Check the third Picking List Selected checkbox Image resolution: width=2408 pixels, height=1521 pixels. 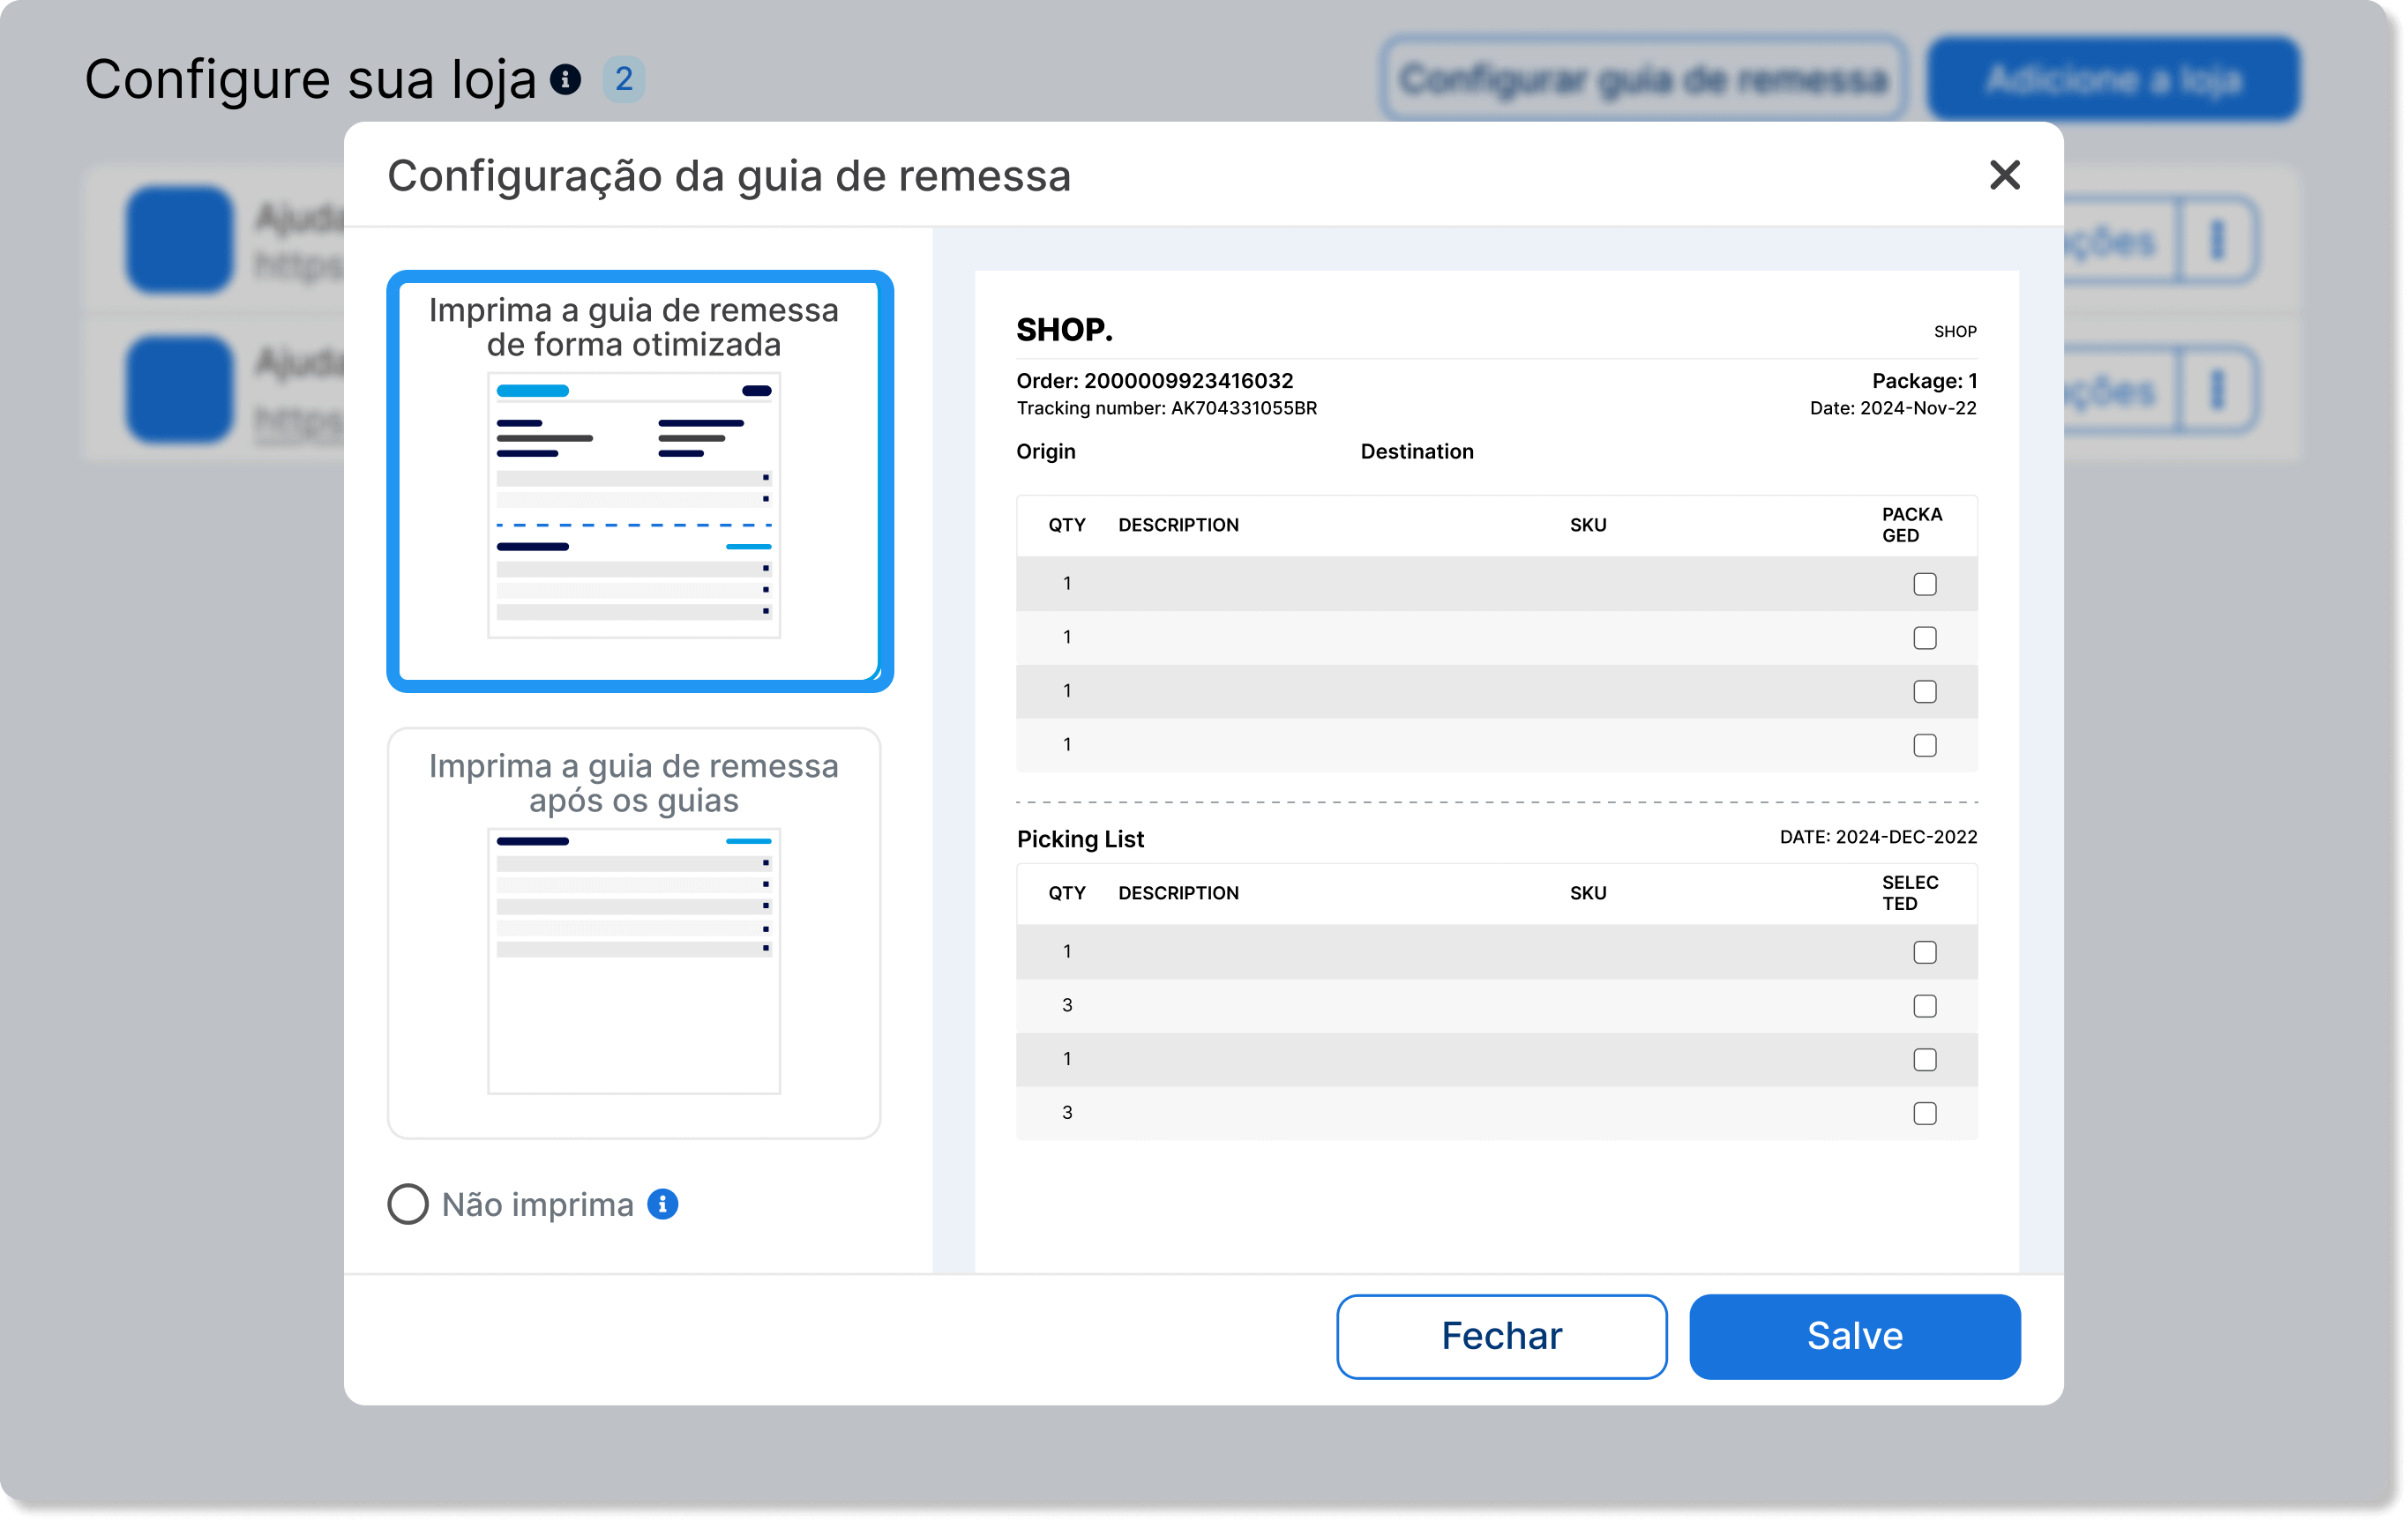(x=1924, y=1059)
